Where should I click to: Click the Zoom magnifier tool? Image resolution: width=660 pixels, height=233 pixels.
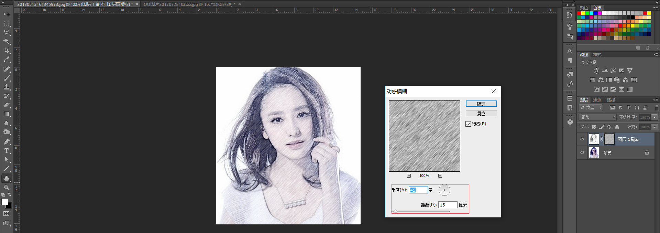tap(7, 188)
